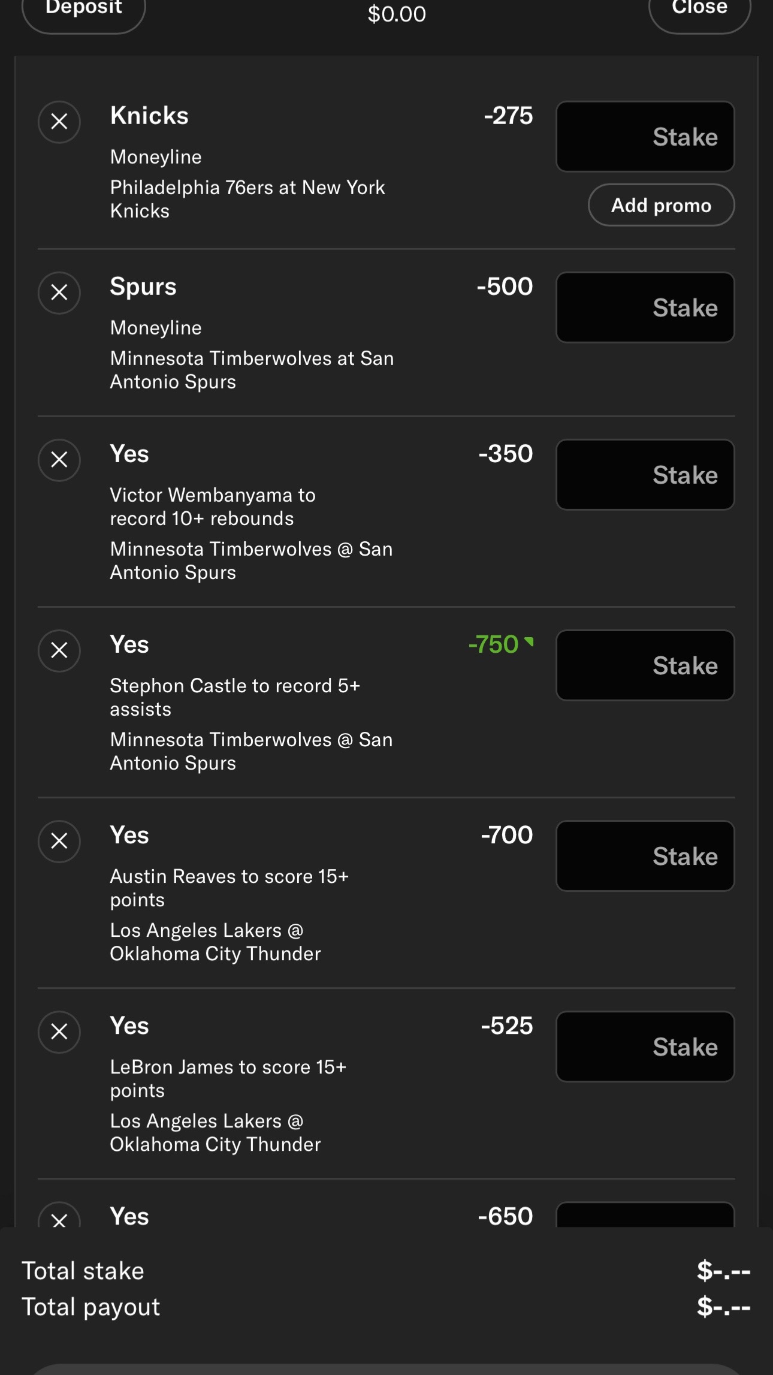Remove Austin Reaves 15+ points bet

(x=59, y=842)
